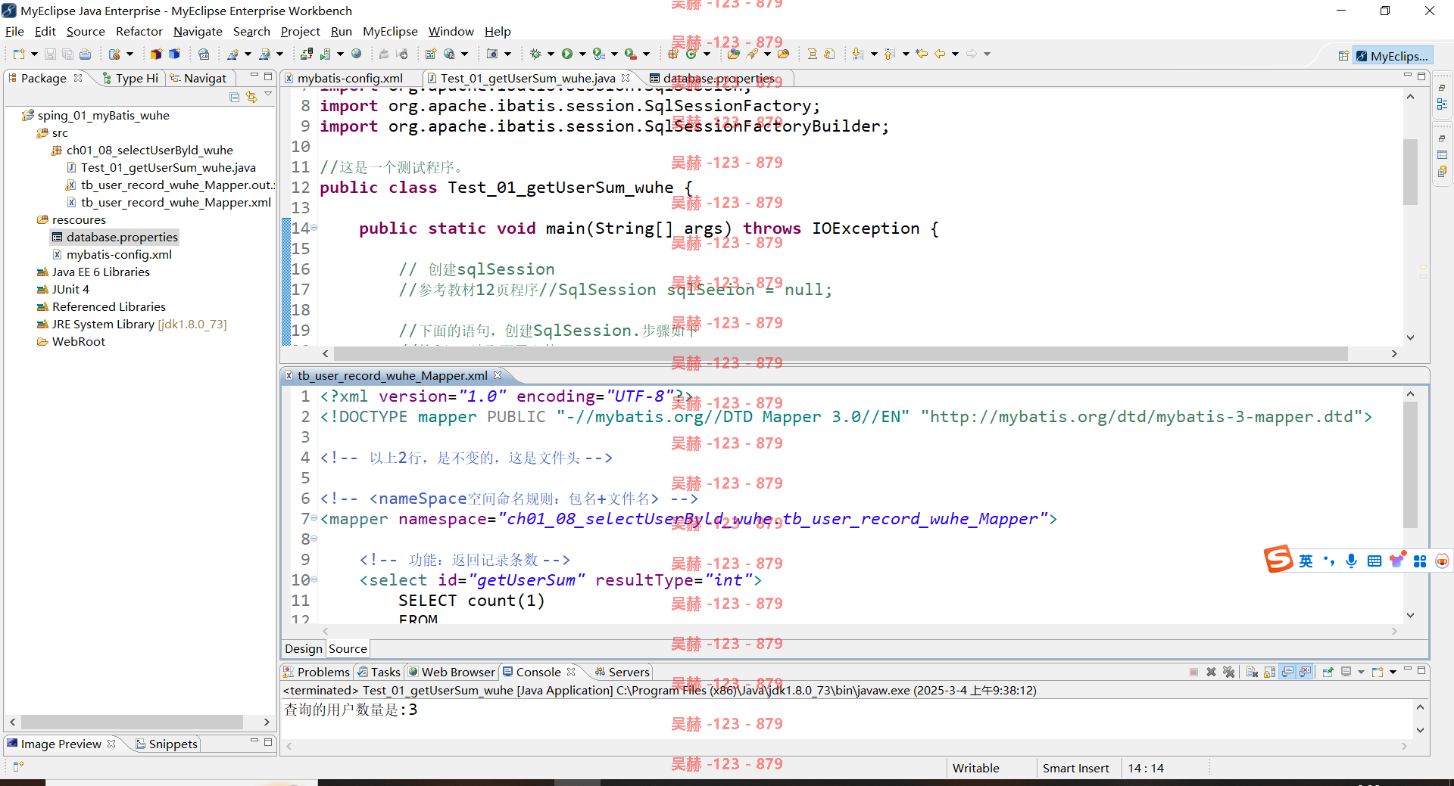
Task: Open dropdown arrow next to New icon
Action: pyautogui.click(x=34, y=54)
